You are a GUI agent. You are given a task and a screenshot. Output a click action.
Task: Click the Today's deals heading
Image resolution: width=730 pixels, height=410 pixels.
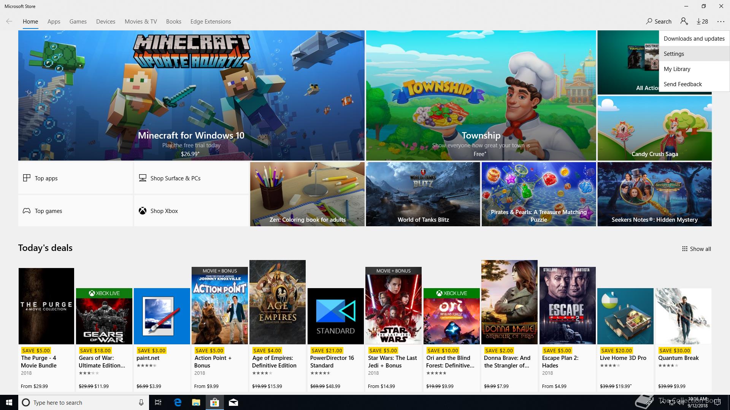point(45,248)
